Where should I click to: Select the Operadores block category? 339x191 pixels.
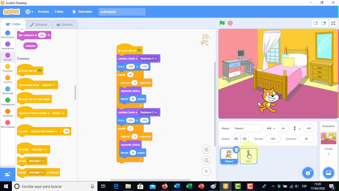(x=8, y=102)
